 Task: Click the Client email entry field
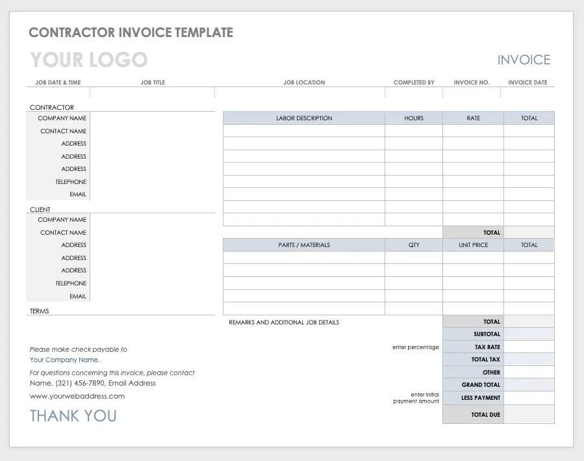click(153, 296)
